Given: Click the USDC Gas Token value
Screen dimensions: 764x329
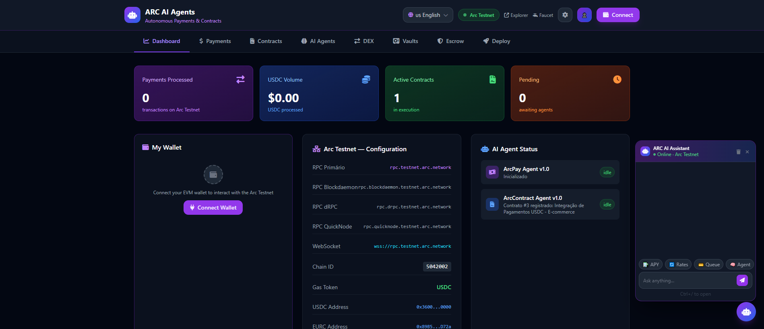Looking at the screenshot, I should [x=444, y=287].
